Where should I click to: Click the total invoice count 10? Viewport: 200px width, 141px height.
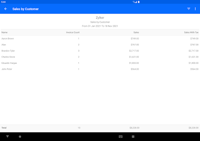tap(79, 128)
